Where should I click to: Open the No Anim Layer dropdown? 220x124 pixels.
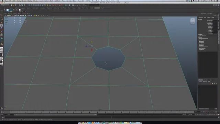[200, 115]
